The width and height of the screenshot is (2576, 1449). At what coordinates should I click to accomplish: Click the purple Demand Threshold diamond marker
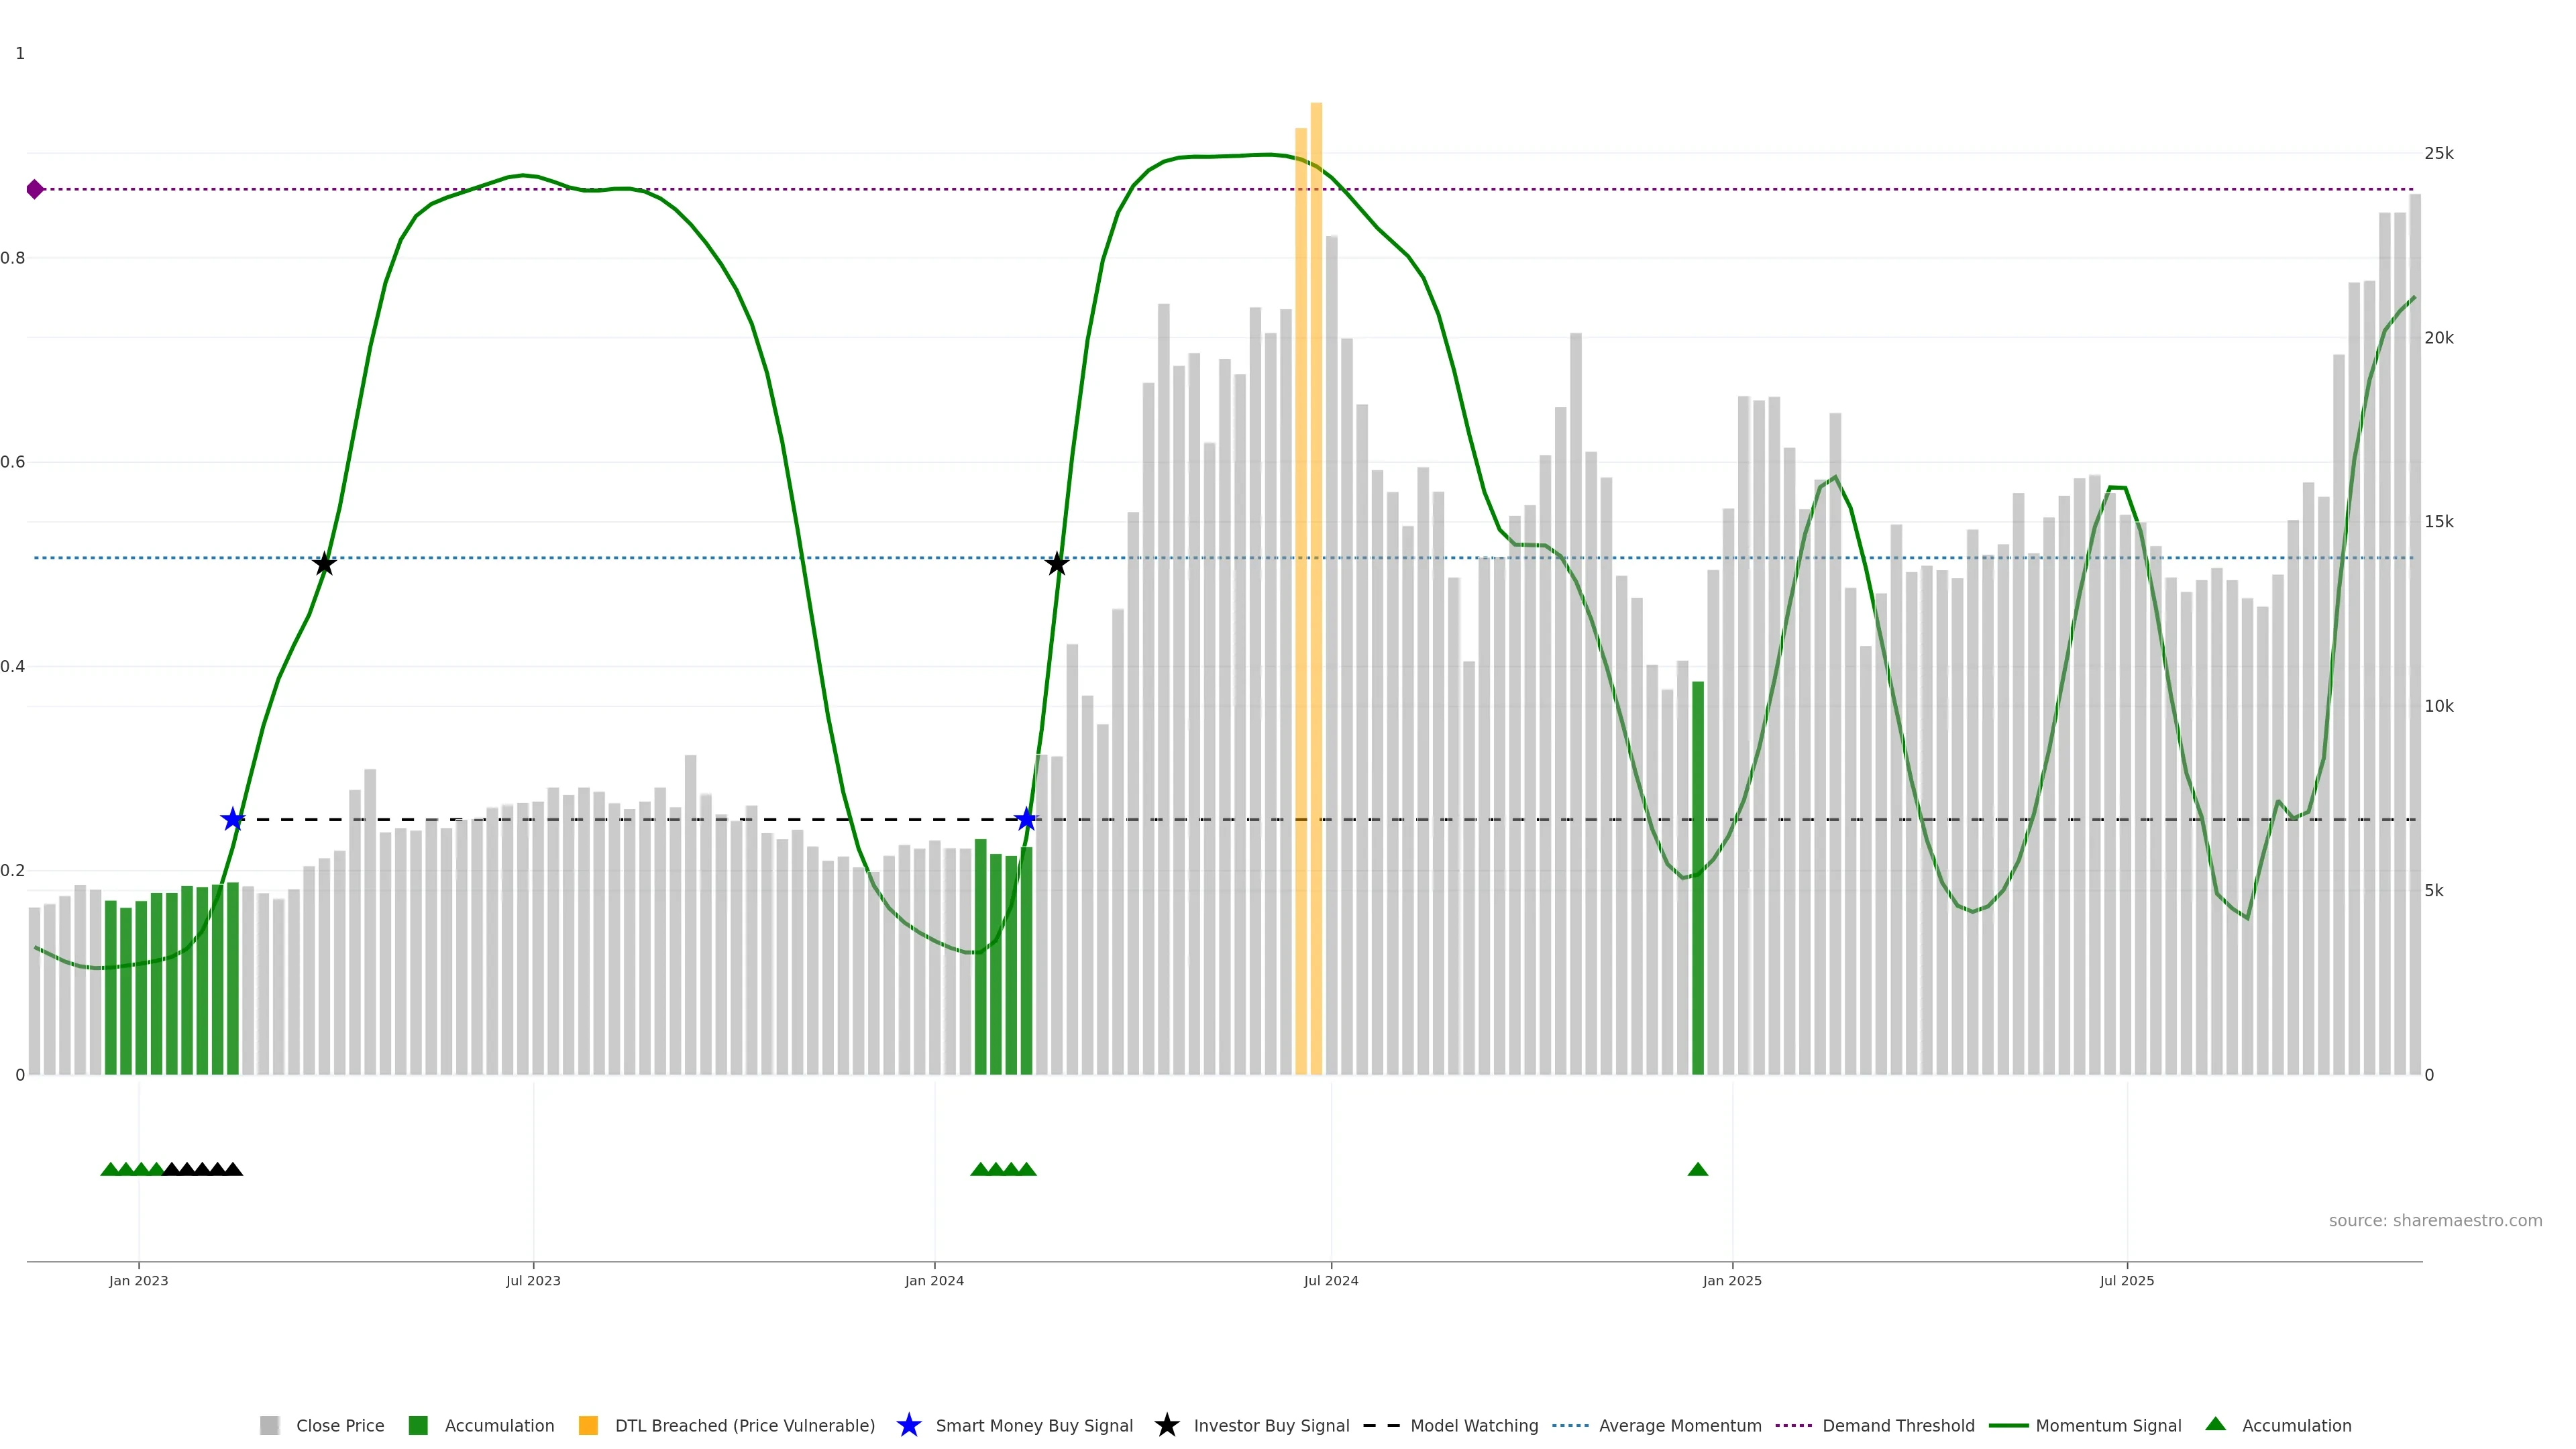35,189
